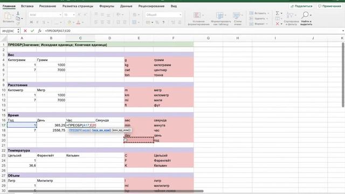Select the Format Painter brush icon
The width and height of the screenshot is (345, 194).
(x=18, y=23)
